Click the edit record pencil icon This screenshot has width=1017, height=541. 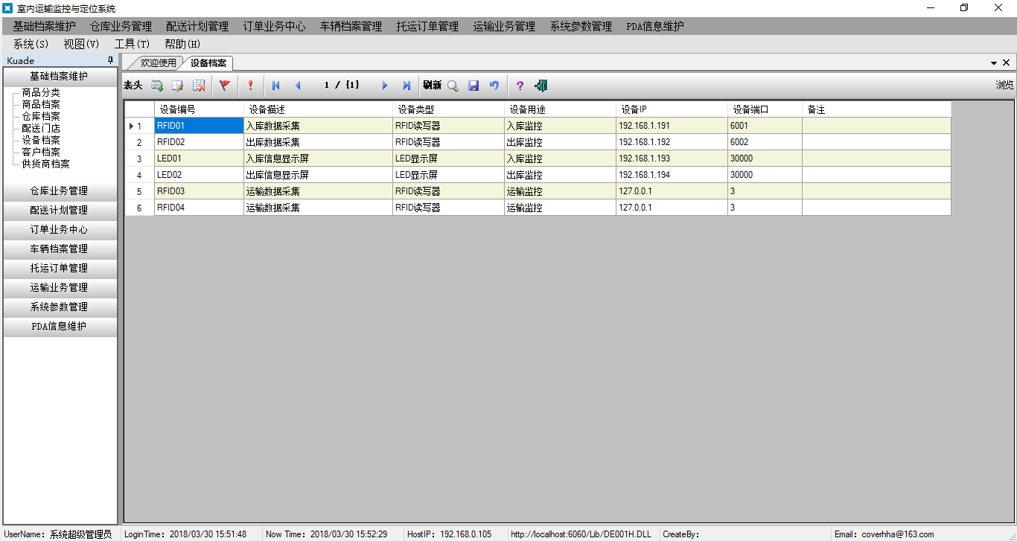pyautogui.click(x=178, y=86)
